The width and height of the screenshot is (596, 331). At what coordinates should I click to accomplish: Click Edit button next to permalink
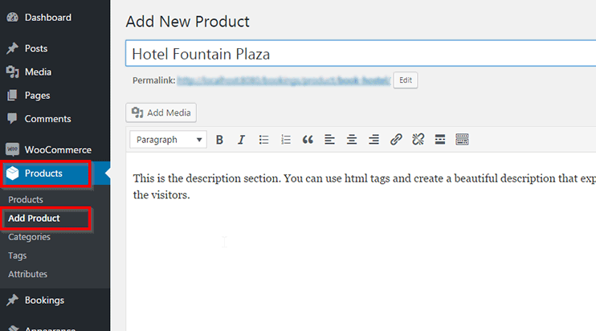(405, 80)
